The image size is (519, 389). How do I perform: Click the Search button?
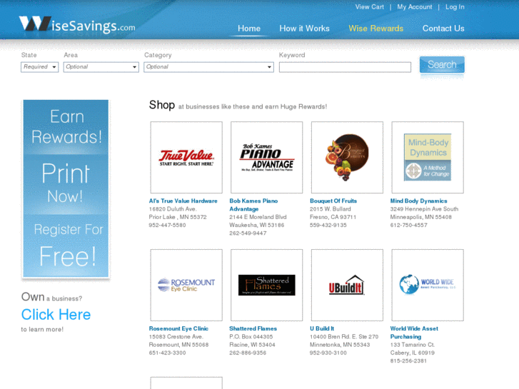point(442,64)
